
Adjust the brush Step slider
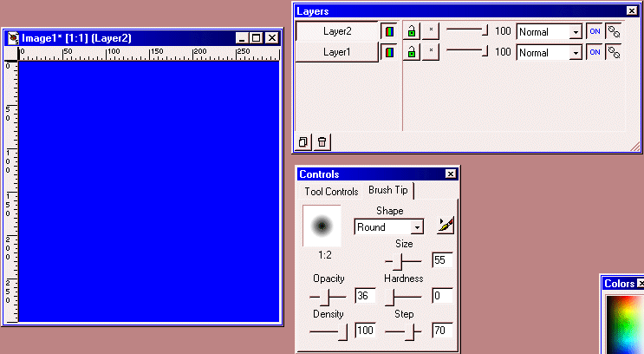[x=403, y=331]
